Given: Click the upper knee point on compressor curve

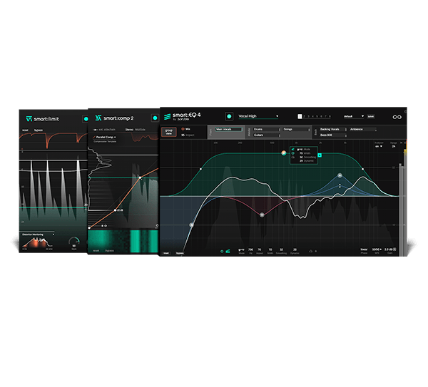Looking at the screenshot, I should click(x=140, y=177).
